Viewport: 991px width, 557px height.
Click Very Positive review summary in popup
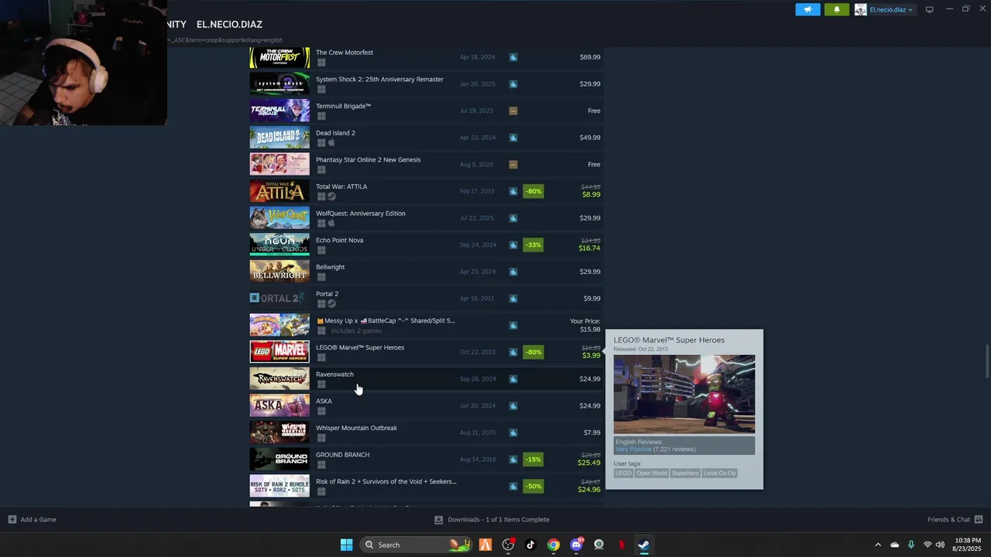(x=634, y=449)
